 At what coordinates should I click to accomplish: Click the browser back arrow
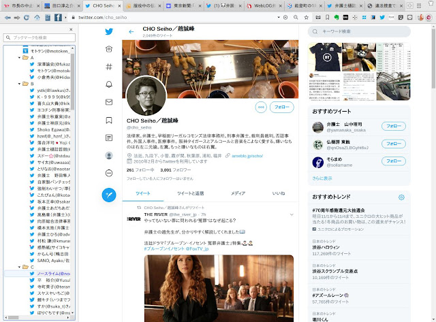[x=7, y=18]
